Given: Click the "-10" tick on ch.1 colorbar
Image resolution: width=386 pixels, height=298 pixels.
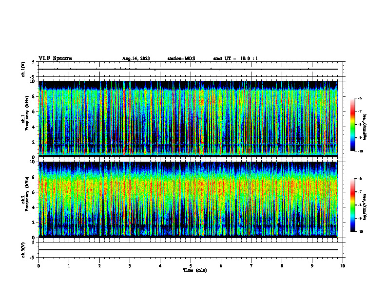Looking at the screenshot, I should (361, 151).
